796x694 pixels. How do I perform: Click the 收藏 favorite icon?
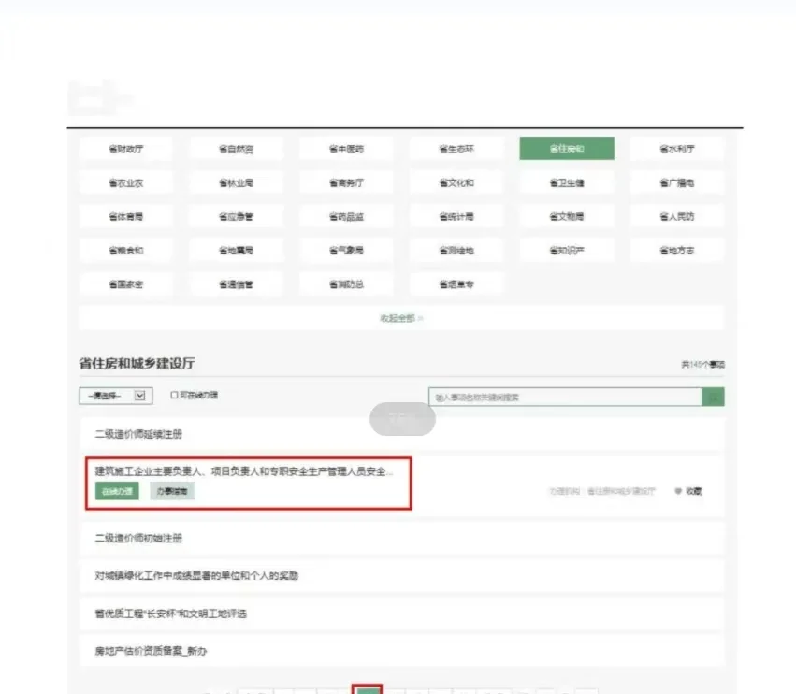pos(687,491)
